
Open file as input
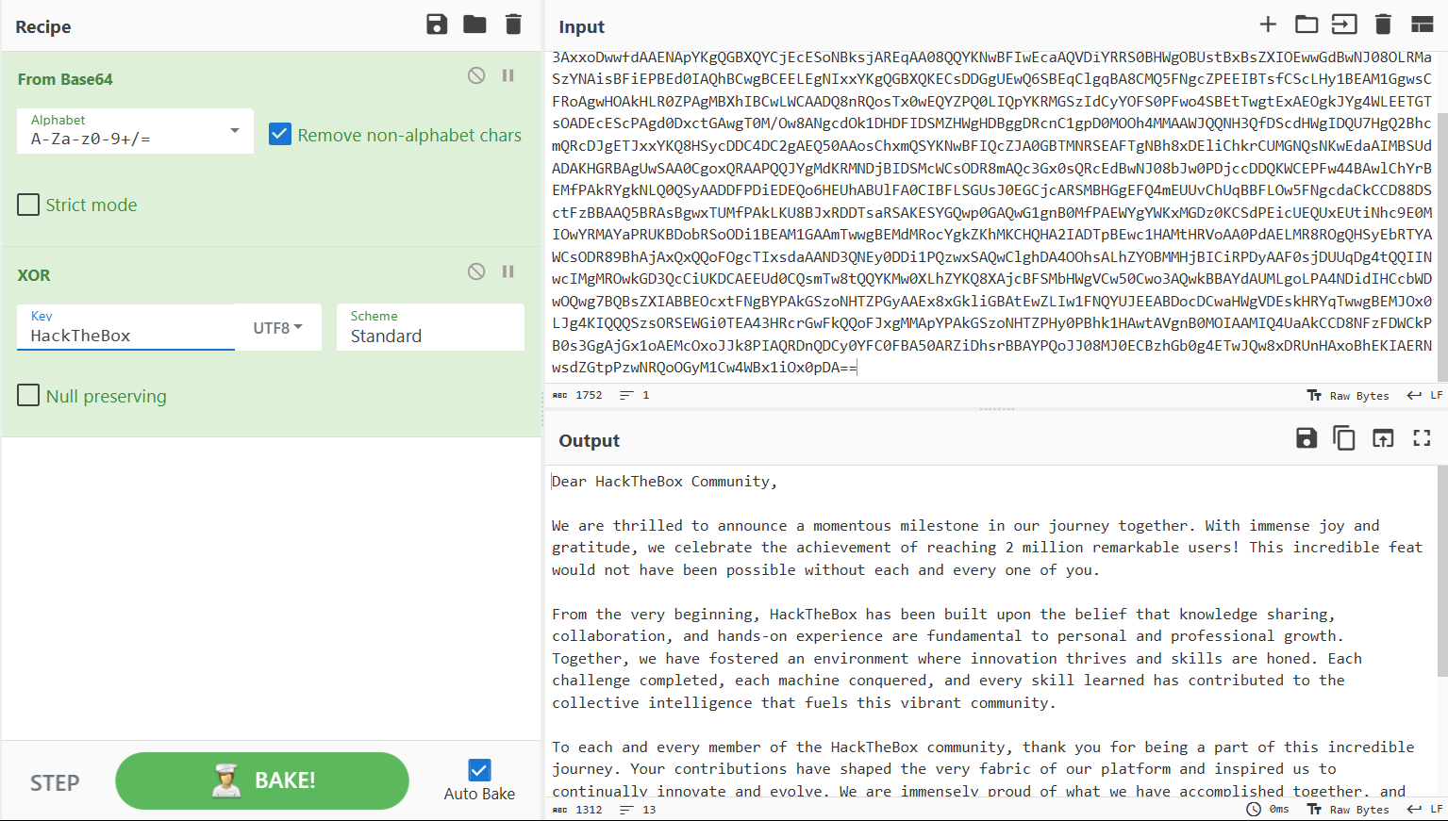tap(1344, 25)
